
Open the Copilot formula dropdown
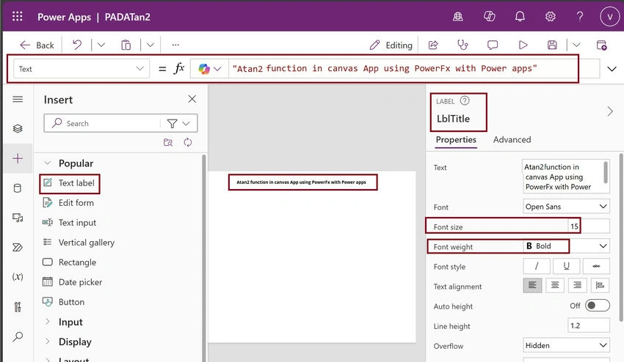(209, 69)
